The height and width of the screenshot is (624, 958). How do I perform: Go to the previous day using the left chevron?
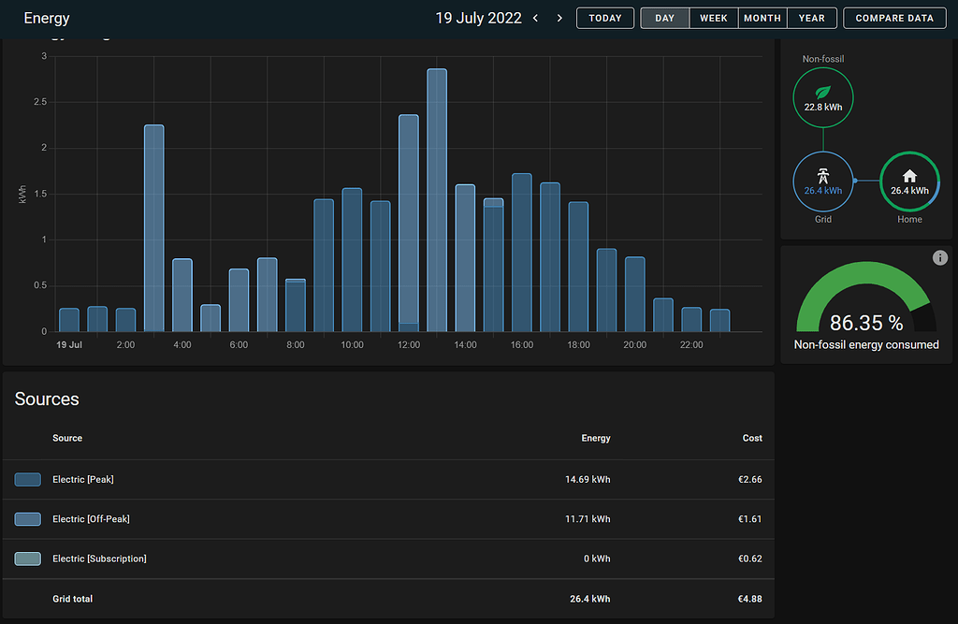(535, 17)
